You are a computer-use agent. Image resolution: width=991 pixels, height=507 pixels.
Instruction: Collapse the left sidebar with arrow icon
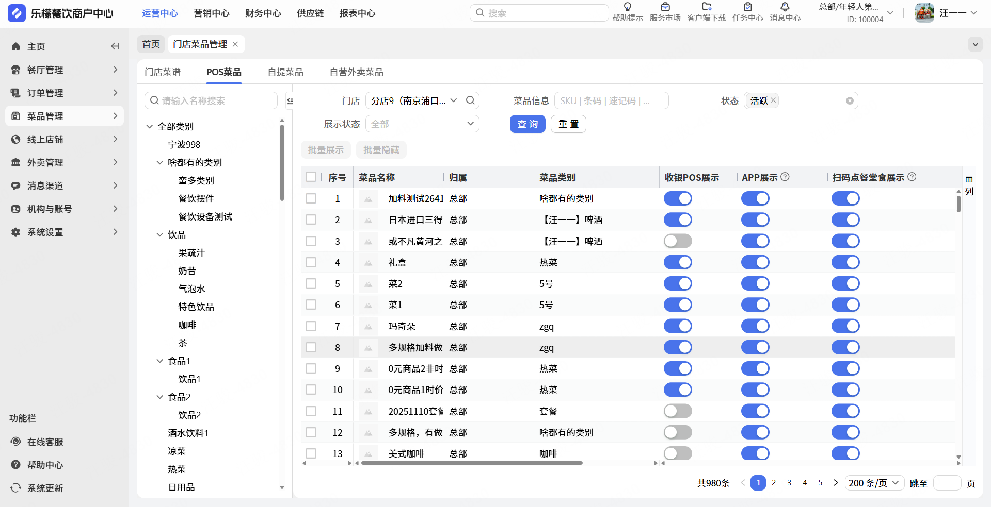[115, 46]
